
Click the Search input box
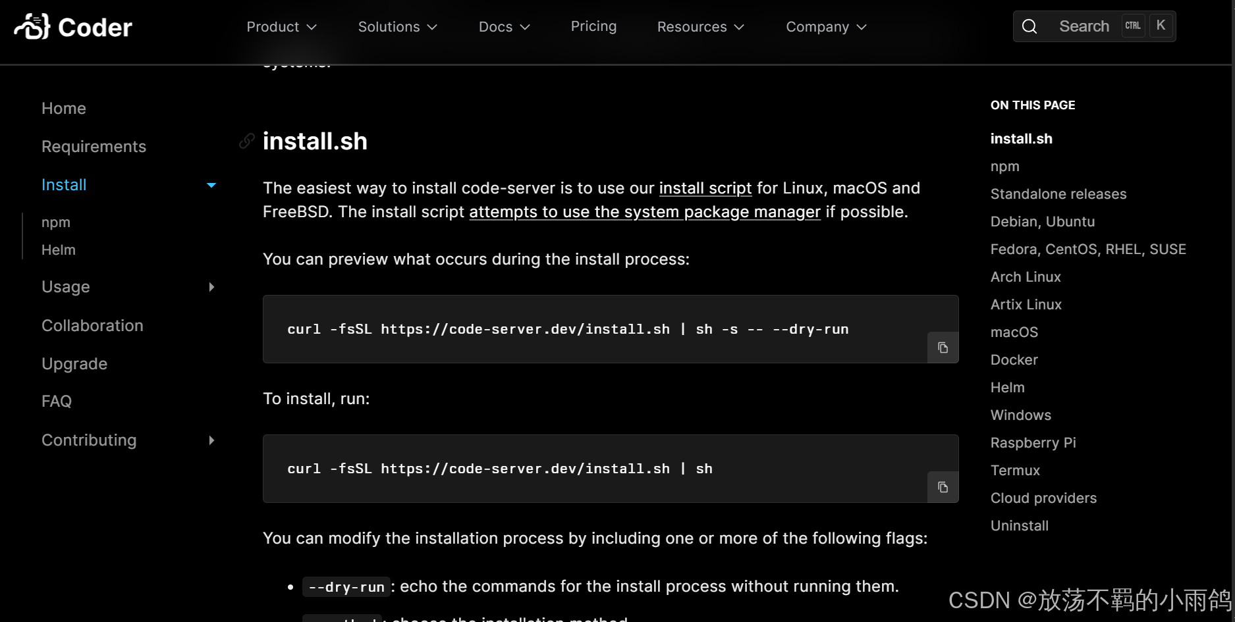click(1094, 26)
